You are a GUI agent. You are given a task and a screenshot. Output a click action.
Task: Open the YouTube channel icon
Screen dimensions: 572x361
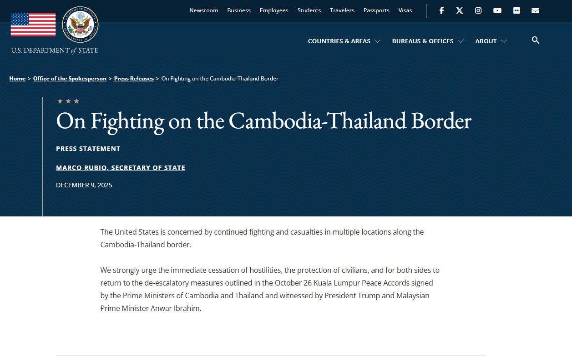pyautogui.click(x=497, y=10)
